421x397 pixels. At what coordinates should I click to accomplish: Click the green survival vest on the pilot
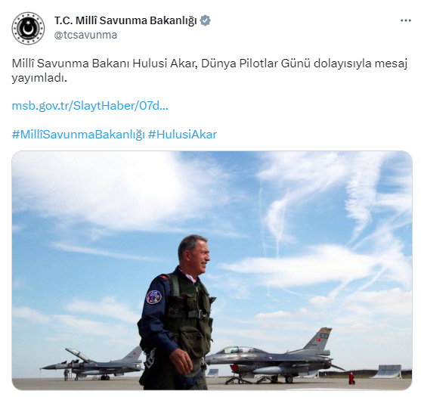tap(189, 315)
